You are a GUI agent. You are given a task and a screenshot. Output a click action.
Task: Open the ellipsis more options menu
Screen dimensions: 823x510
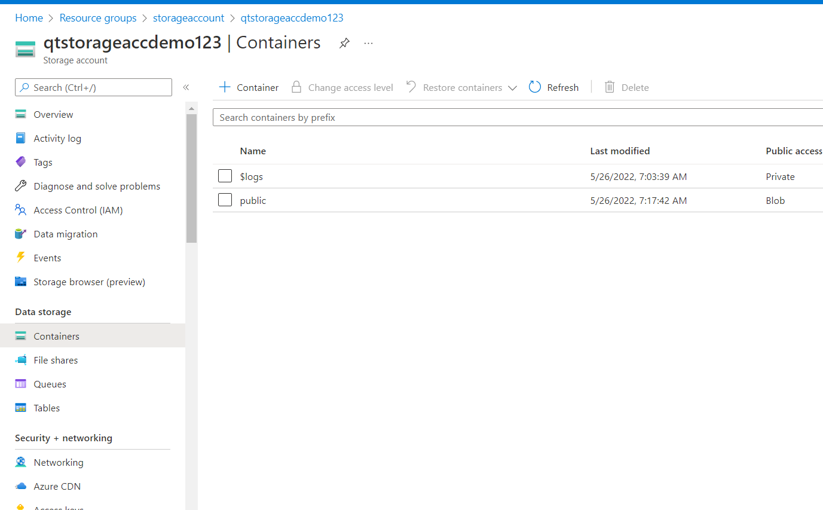tap(368, 43)
